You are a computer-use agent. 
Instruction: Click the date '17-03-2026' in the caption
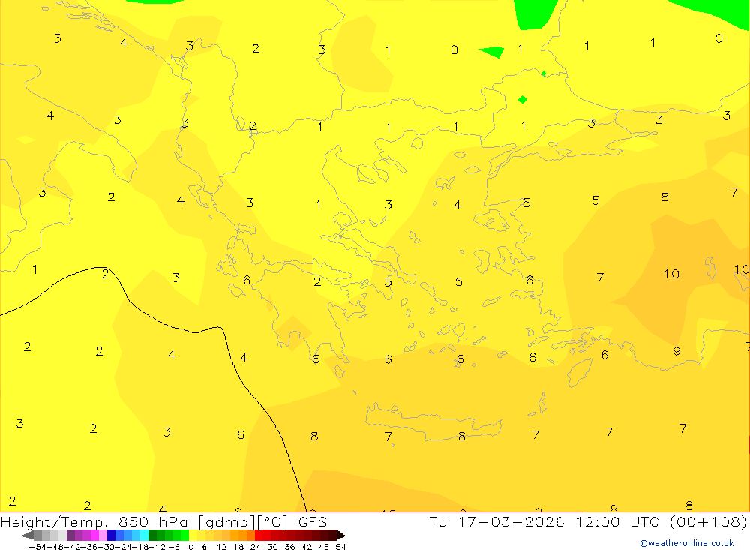click(511, 521)
